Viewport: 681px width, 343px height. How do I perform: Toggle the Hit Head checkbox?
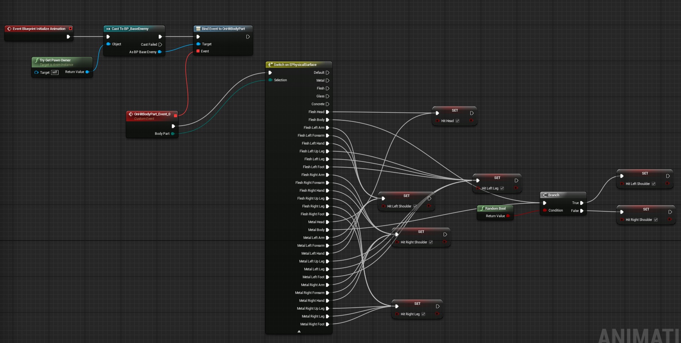[457, 121]
